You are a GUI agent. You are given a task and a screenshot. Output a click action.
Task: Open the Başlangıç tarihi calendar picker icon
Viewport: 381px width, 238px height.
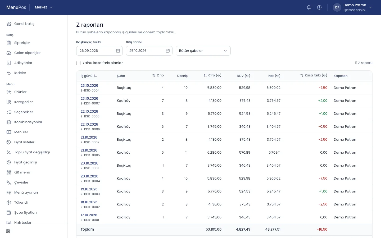[118, 51]
